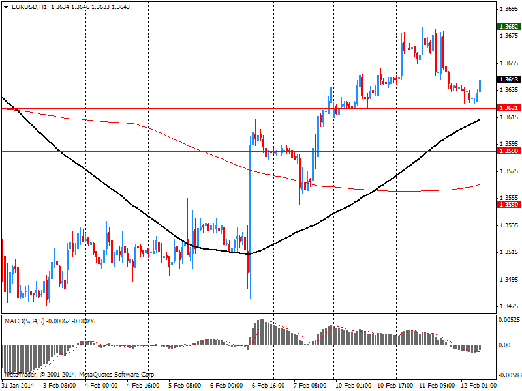Select the 1.3535 price scale value
The height and width of the screenshot is (391, 522).
tap(510, 225)
